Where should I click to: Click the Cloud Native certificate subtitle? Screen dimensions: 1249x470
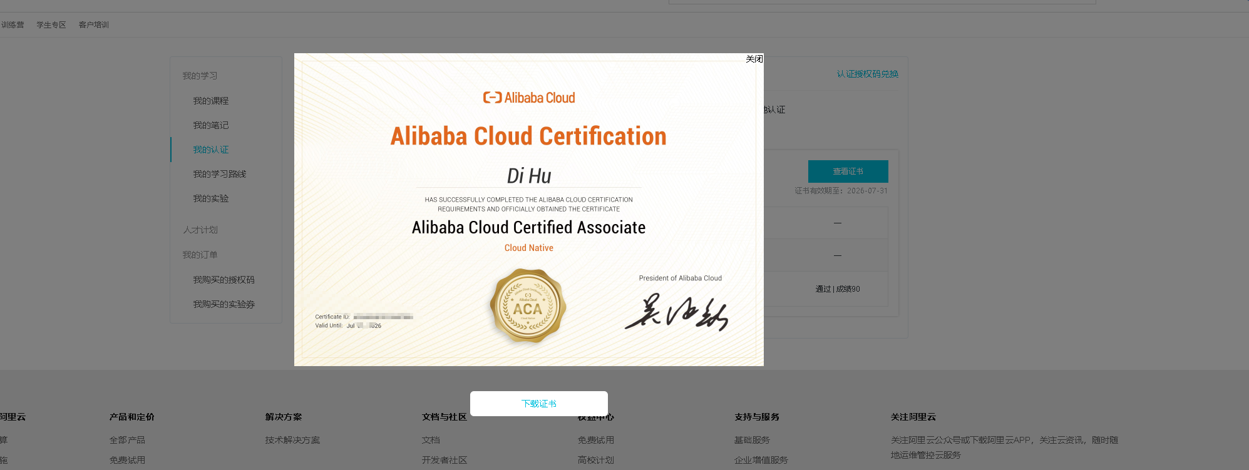tap(529, 248)
